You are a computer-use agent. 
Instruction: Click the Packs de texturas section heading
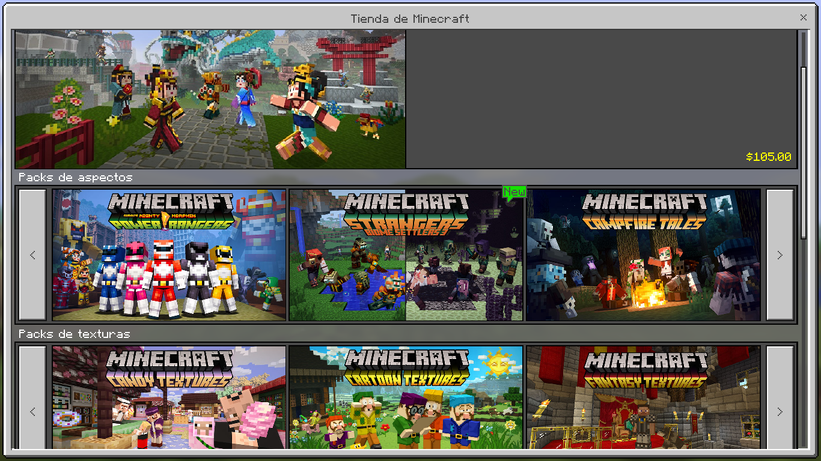74,334
